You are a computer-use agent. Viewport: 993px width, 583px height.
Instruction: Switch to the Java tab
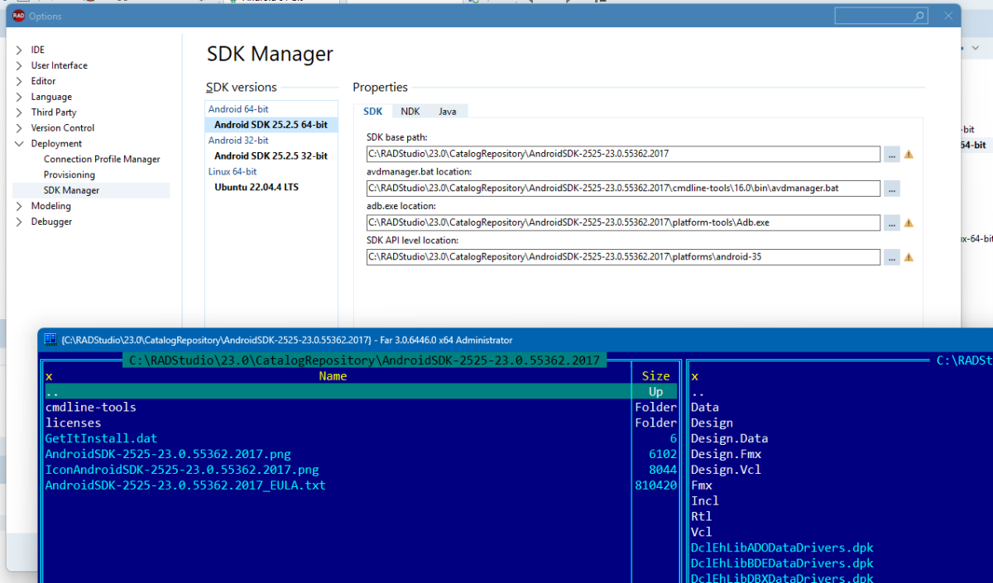448,111
